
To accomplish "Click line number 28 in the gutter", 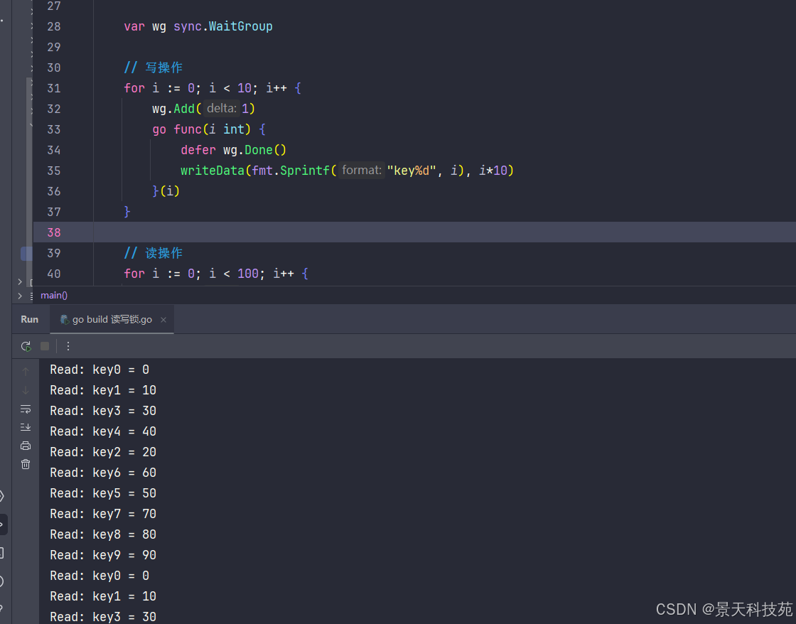I will (x=54, y=26).
